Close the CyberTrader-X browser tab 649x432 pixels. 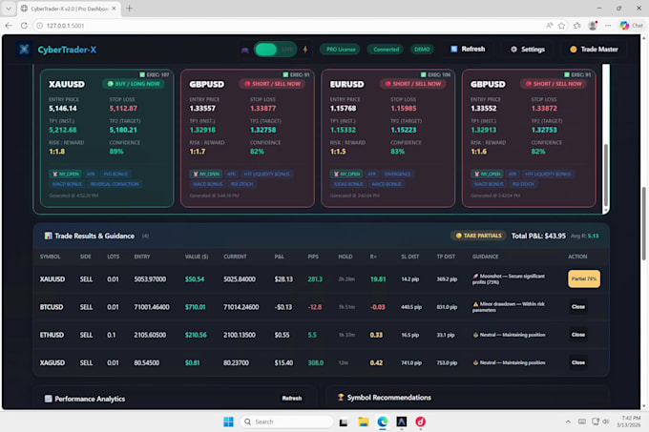click(x=115, y=9)
